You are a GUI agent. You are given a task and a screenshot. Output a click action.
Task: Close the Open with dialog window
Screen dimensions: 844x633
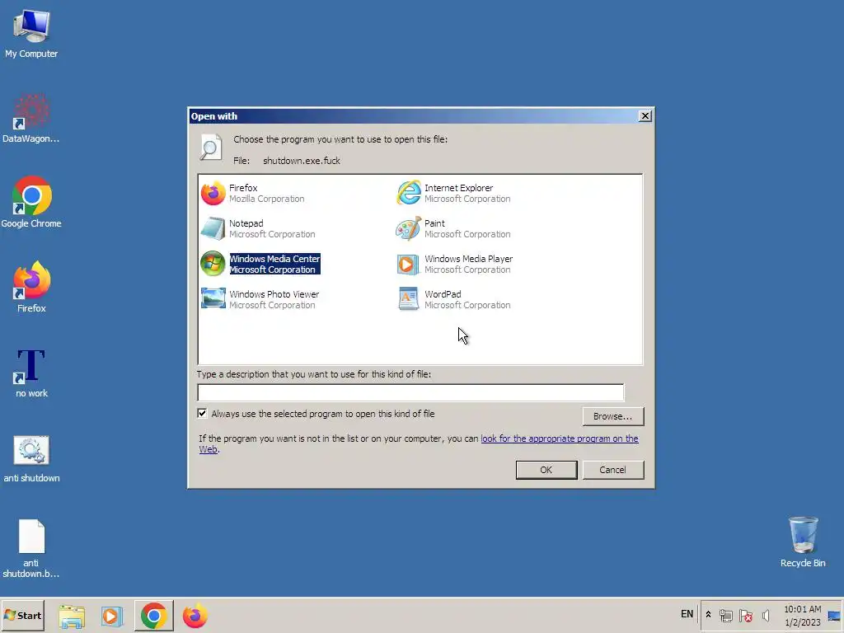pyautogui.click(x=645, y=115)
